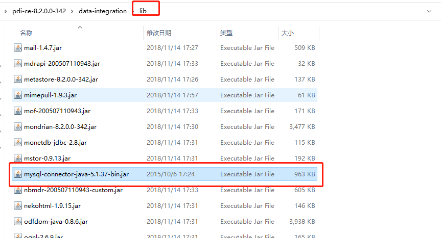The image size is (441, 238).
Task: Expand chevron before pdi-ce-8.2.0.0-342 breadcrumb
Action: tap(6, 11)
